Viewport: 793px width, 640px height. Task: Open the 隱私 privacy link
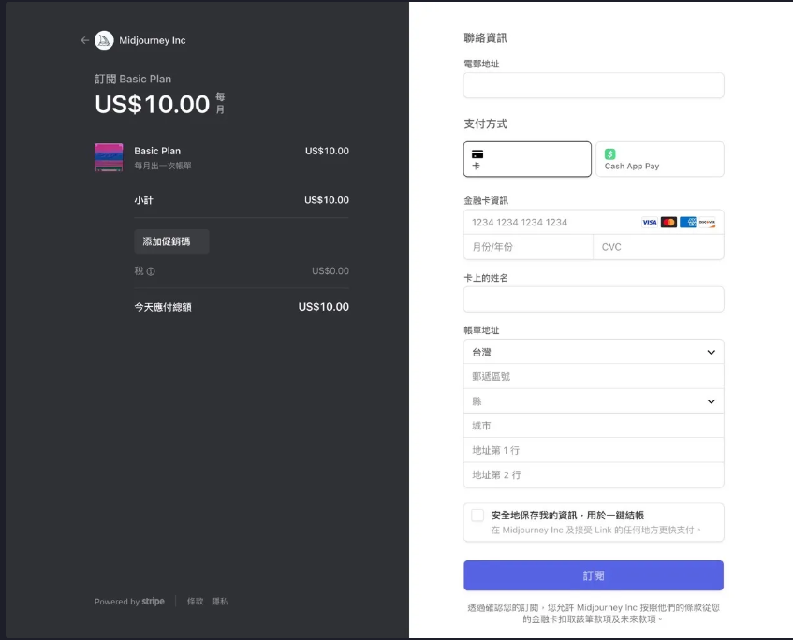pos(219,602)
